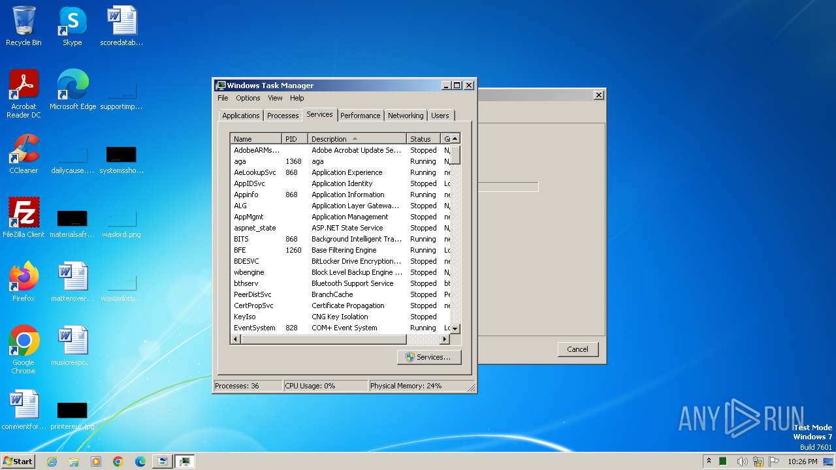Launch Microsoft Edge desktop shortcut
The width and height of the screenshot is (836, 470).
pos(72,90)
